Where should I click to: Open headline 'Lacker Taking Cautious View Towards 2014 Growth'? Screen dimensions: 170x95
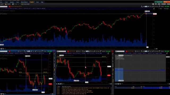coord(77,92)
